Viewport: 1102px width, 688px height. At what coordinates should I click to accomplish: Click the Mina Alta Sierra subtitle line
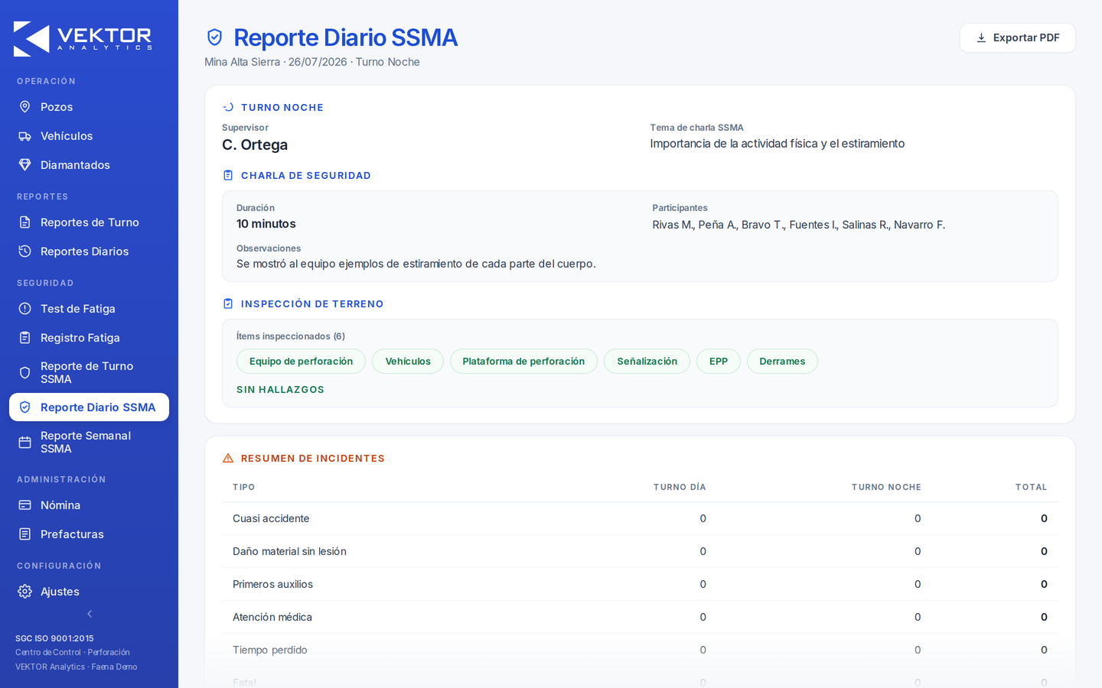pyautogui.click(x=312, y=62)
